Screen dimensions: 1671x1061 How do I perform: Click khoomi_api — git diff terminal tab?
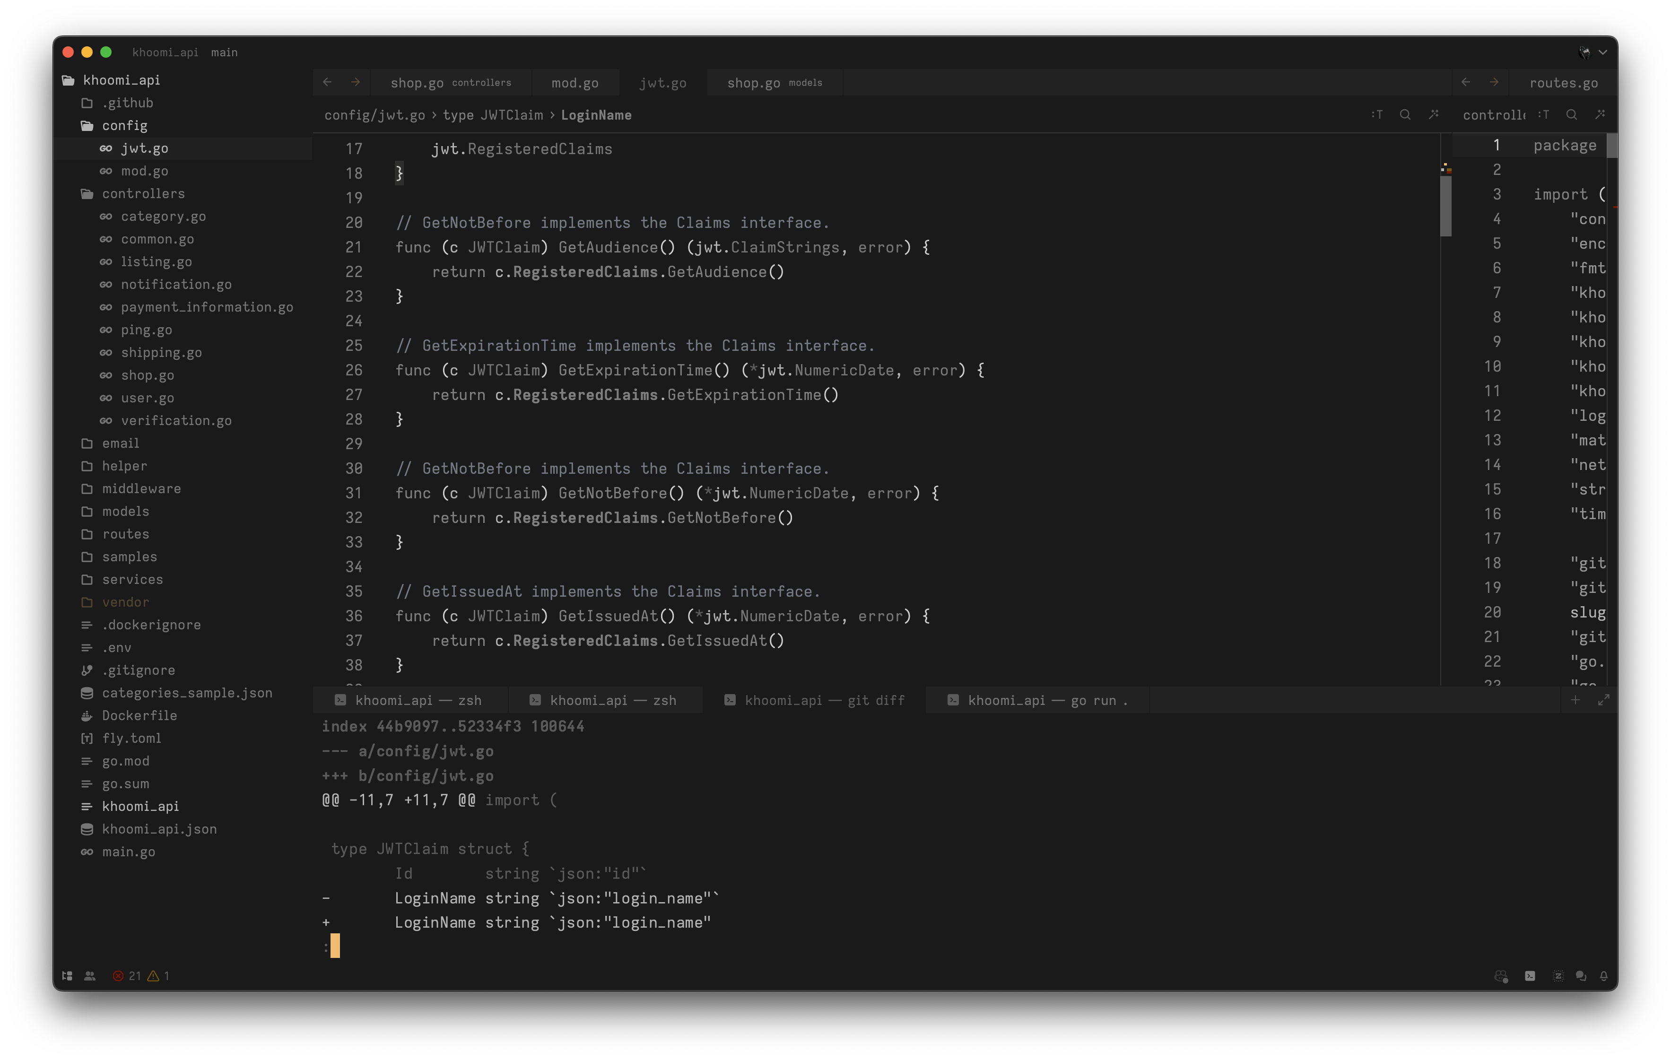tap(818, 699)
